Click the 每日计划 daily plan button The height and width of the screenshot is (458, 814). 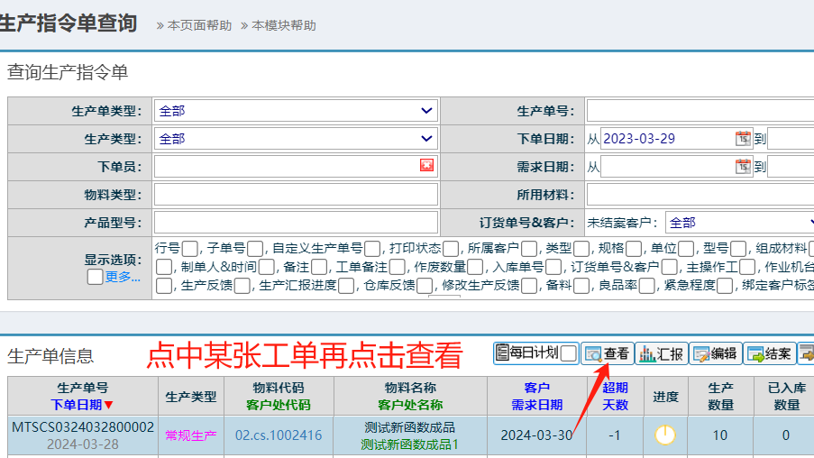(527, 353)
